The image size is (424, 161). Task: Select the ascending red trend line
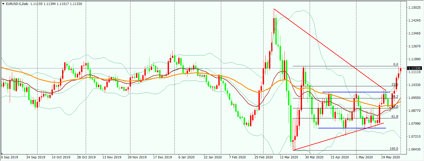point(338,137)
